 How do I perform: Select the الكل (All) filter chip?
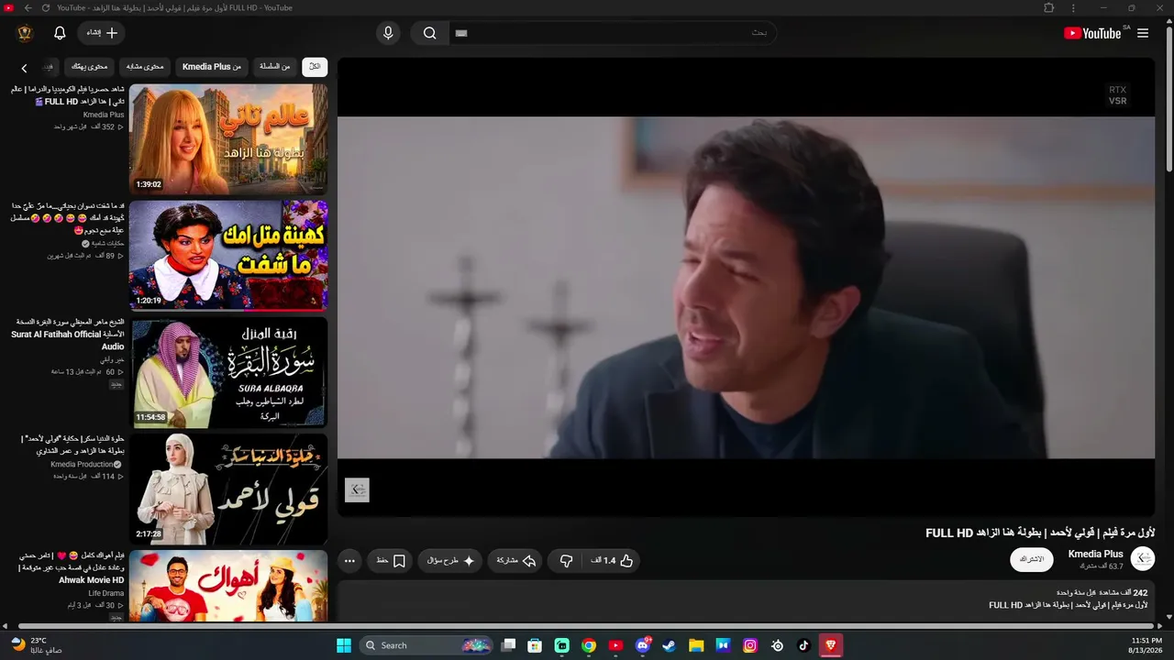click(315, 66)
